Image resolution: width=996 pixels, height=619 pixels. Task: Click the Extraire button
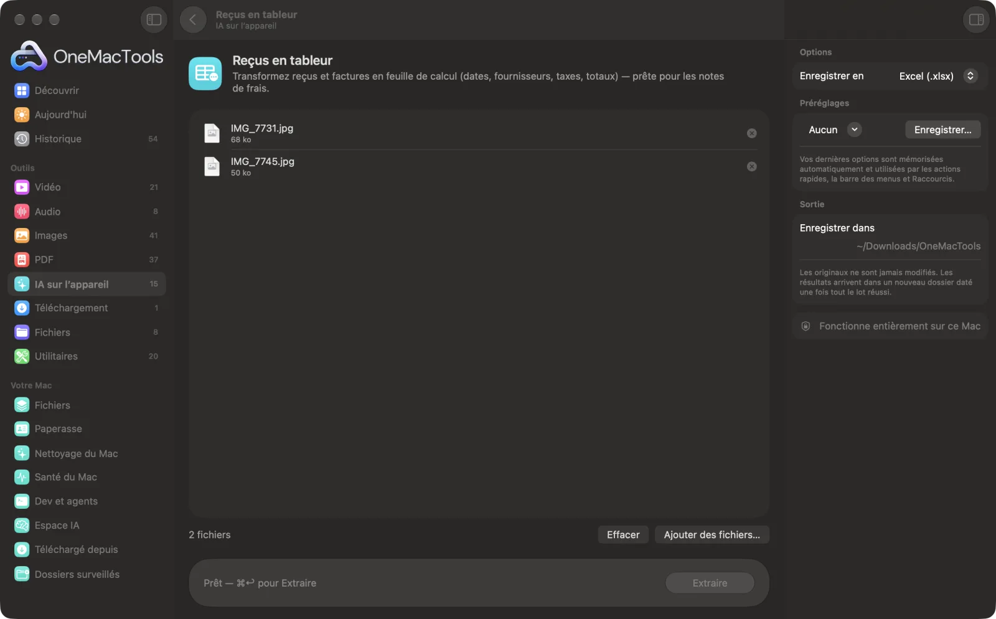[x=710, y=584]
